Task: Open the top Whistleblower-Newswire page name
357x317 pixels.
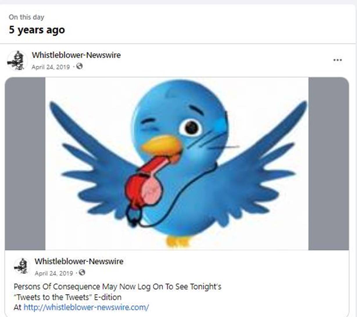Action: pyautogui.click(x=76, y=55)
